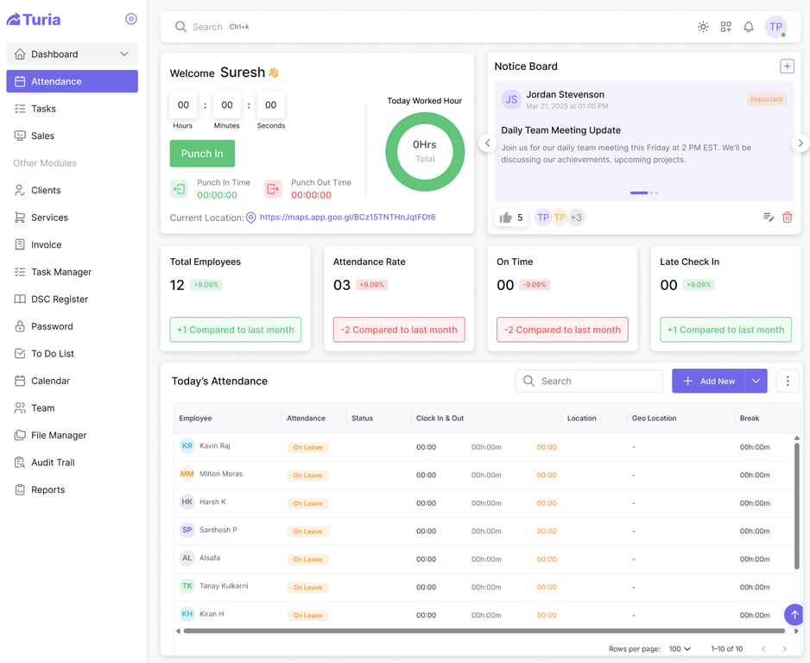Like the notice with the thumbs-up icon
The width and height of the screenshot is (810, 663).
click(x=508, y=218)
